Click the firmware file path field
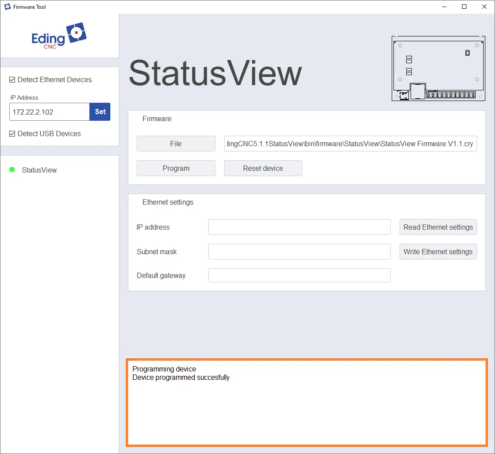Screen dimensions: 495x454 [350, 144]
